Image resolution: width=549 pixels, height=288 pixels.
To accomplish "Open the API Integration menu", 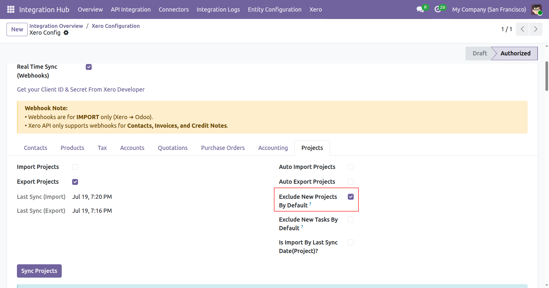I will (131, 9).
